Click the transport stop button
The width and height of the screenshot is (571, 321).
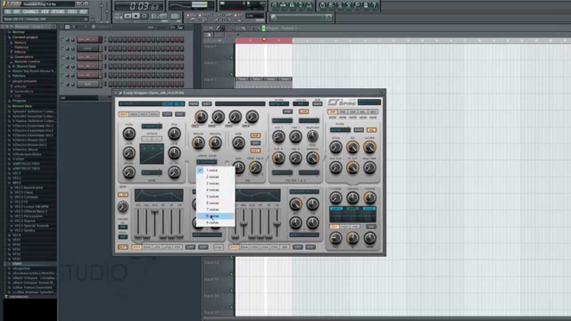point(136,16)
